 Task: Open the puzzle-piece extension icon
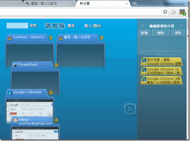173,12
